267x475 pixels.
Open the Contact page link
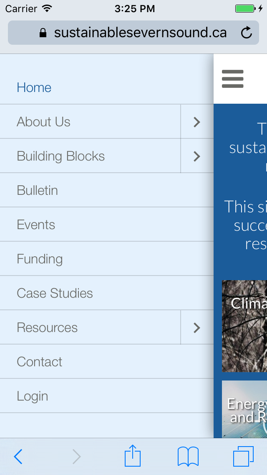point(40,362)
